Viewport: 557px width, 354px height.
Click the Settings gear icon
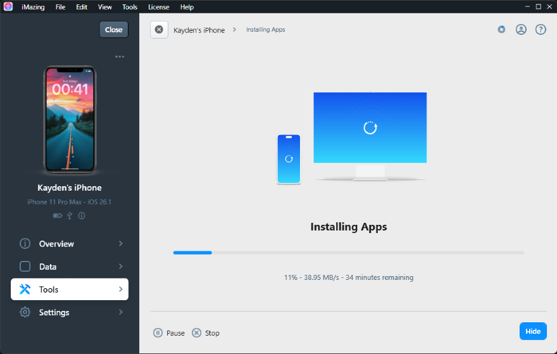(x=25, y=312)
